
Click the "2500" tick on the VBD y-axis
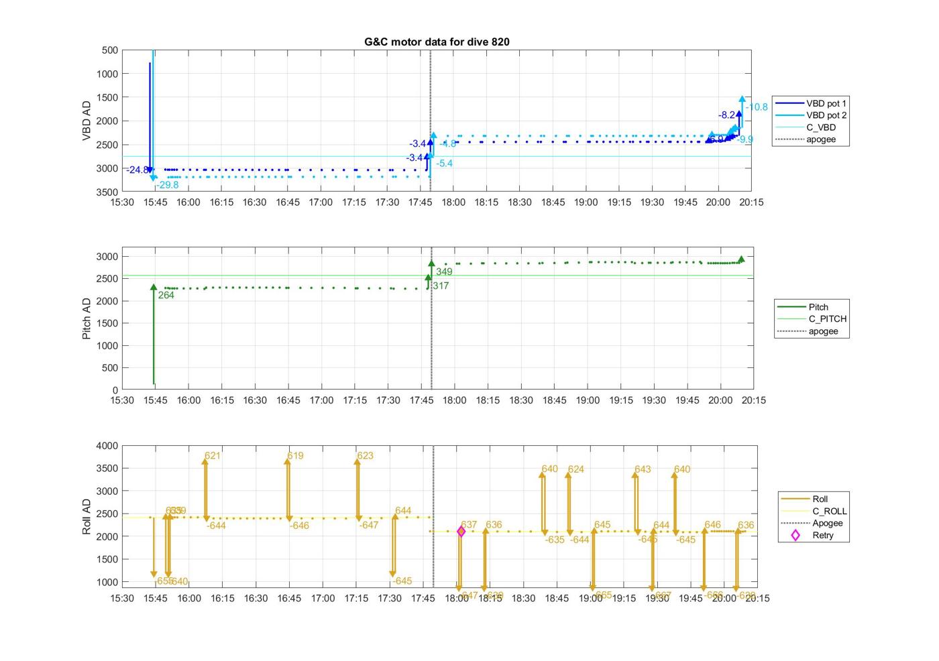pos(107,145)
